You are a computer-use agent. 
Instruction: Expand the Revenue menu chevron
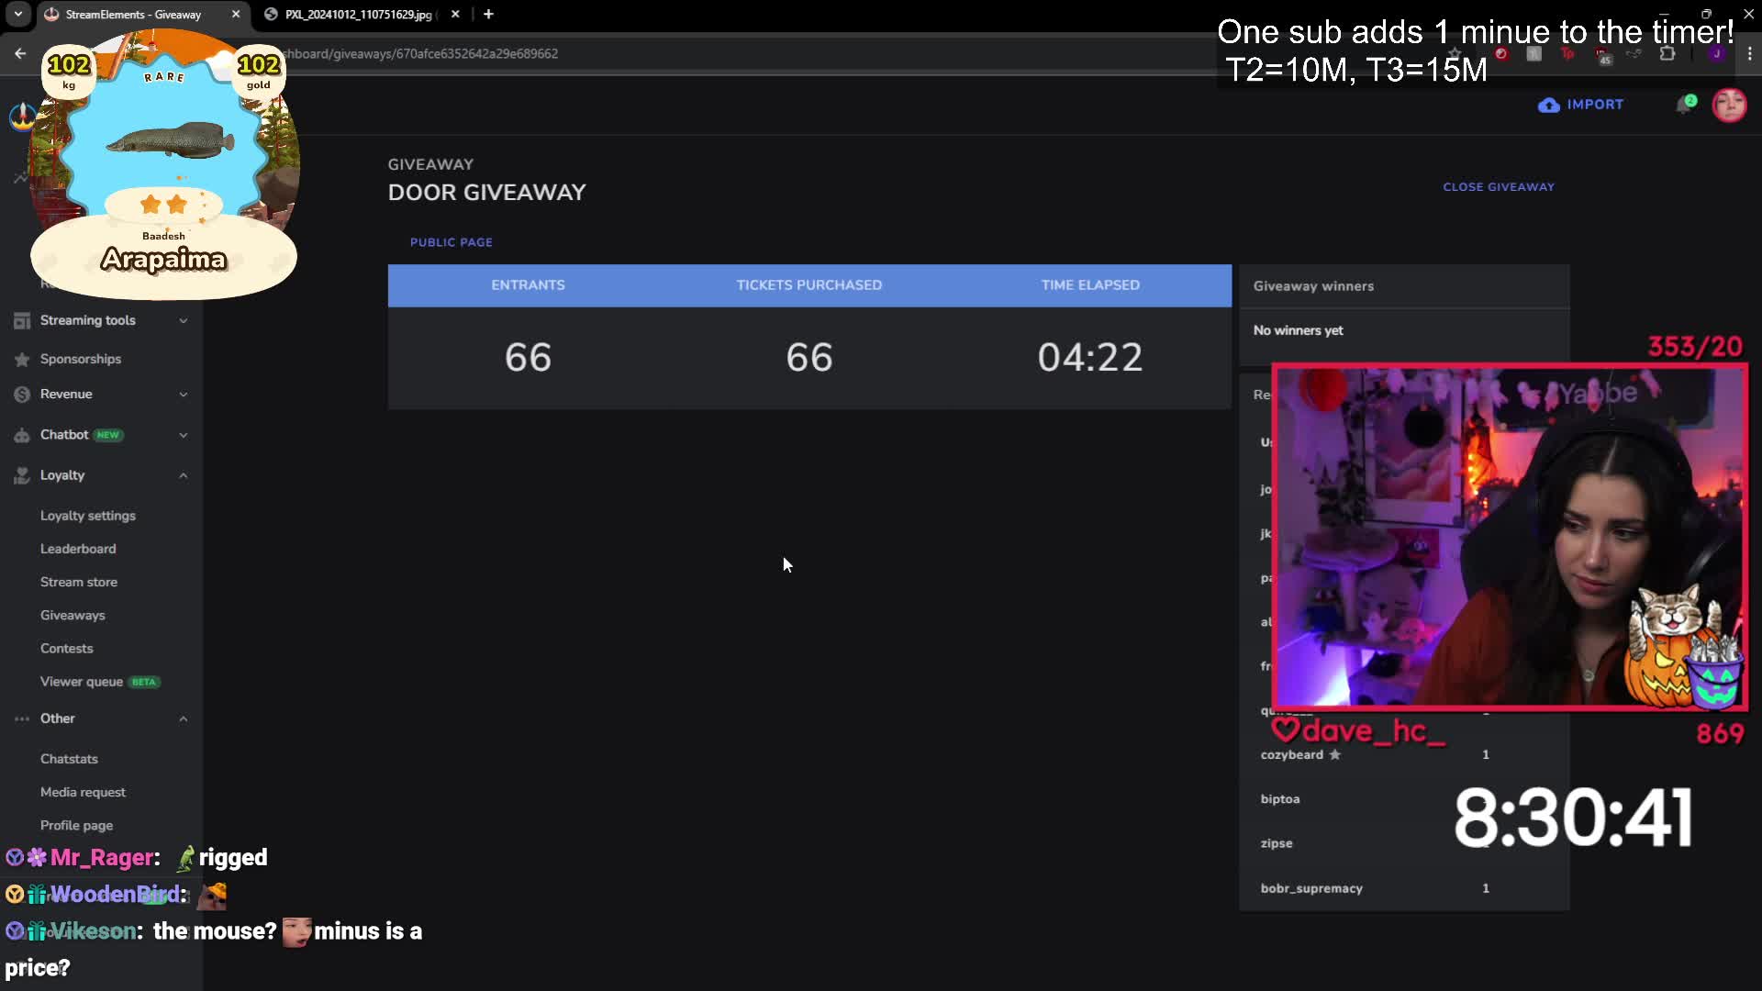(x=183, y=395)
